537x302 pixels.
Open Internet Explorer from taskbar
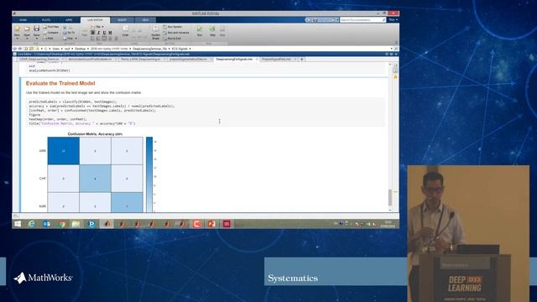[32, 224]
